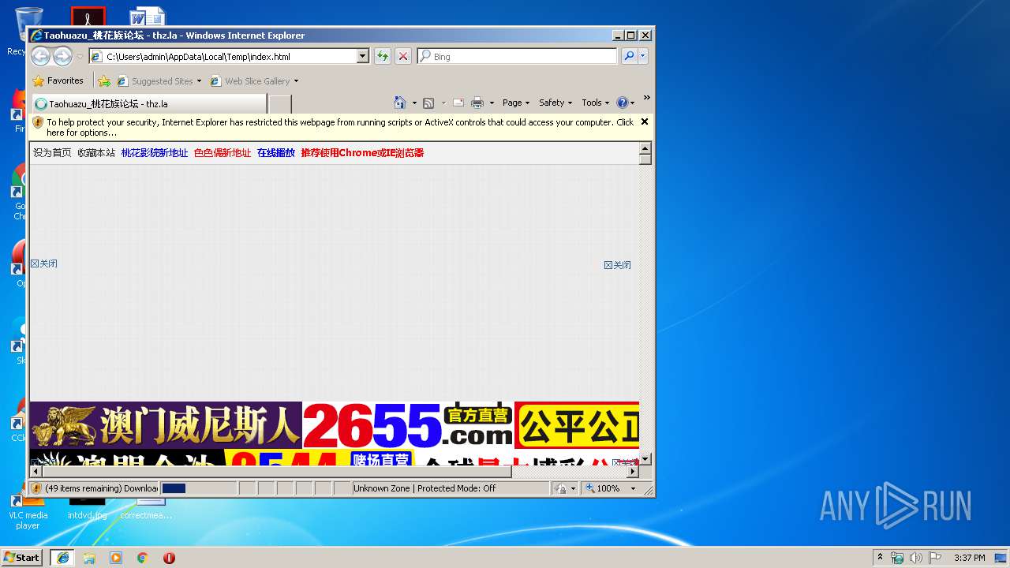Click the Refresh page icon
1010x568 pixels.
[x=383, y=56]
